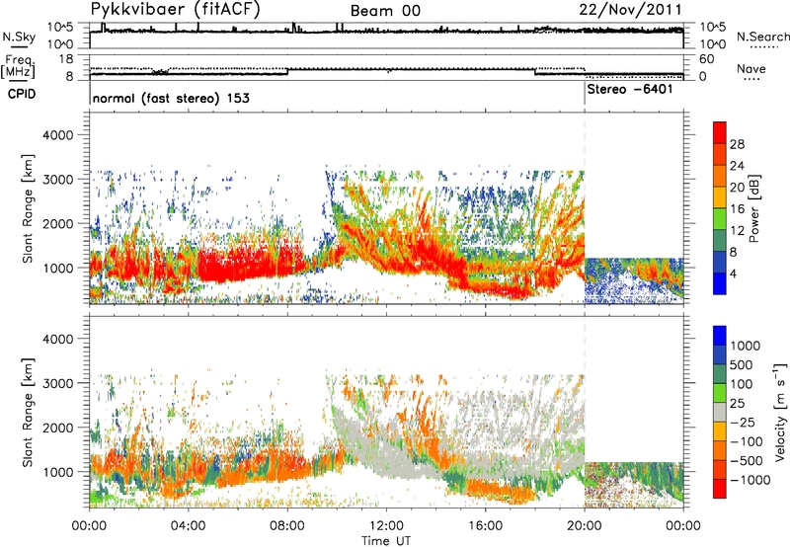Viewport: 790px width, 547px height.
Task: Click the 'CPID' row label
Action: click(22, 94)
